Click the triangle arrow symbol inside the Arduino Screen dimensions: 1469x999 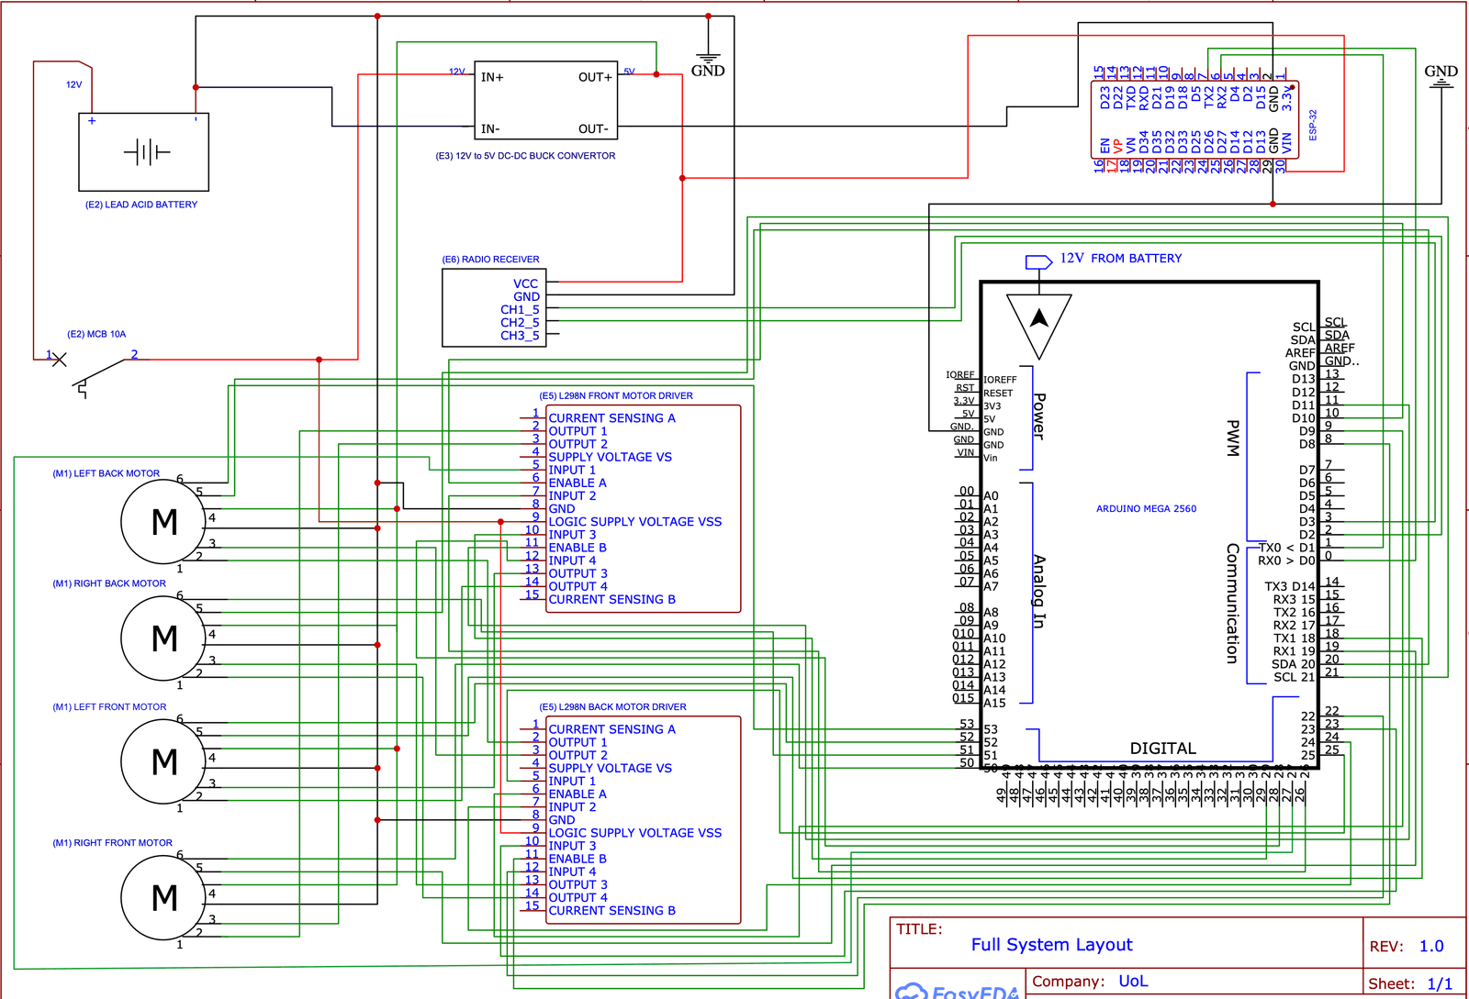click(1039, 326)
